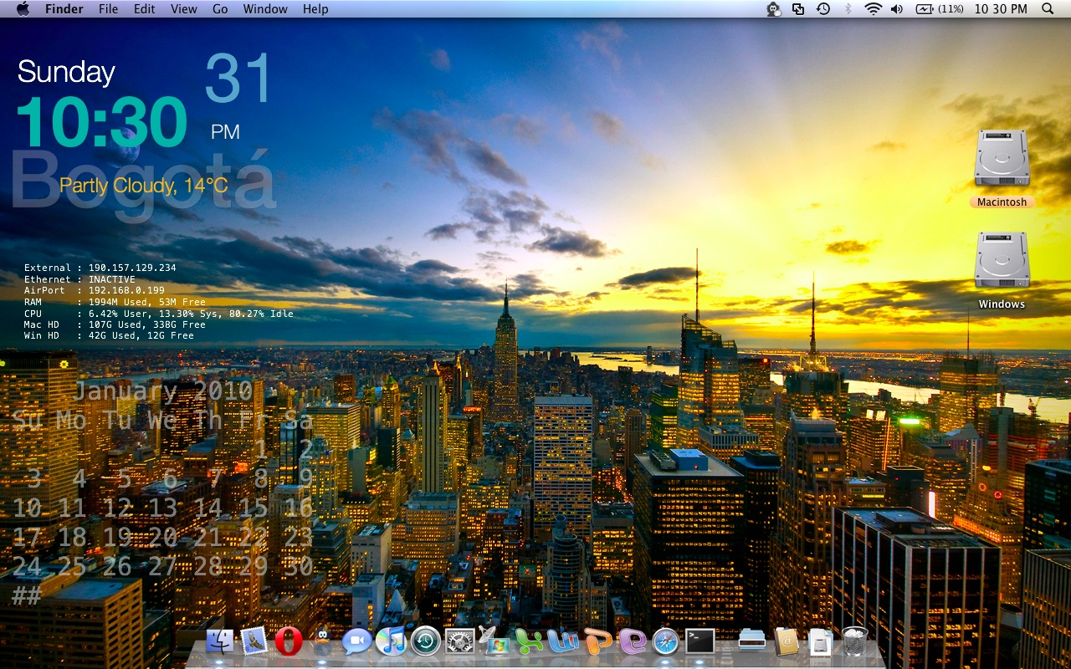Open the File menu
This screenshot has height=669, width=1071.
coord(108,8)
